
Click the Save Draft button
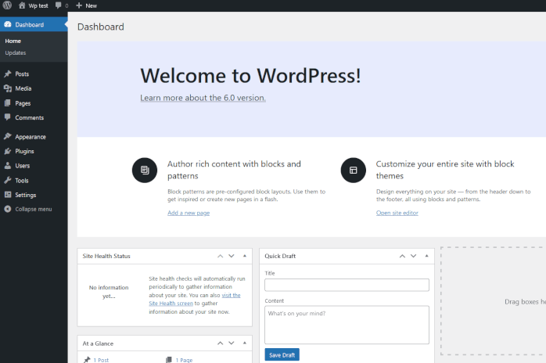coord(282,354)
